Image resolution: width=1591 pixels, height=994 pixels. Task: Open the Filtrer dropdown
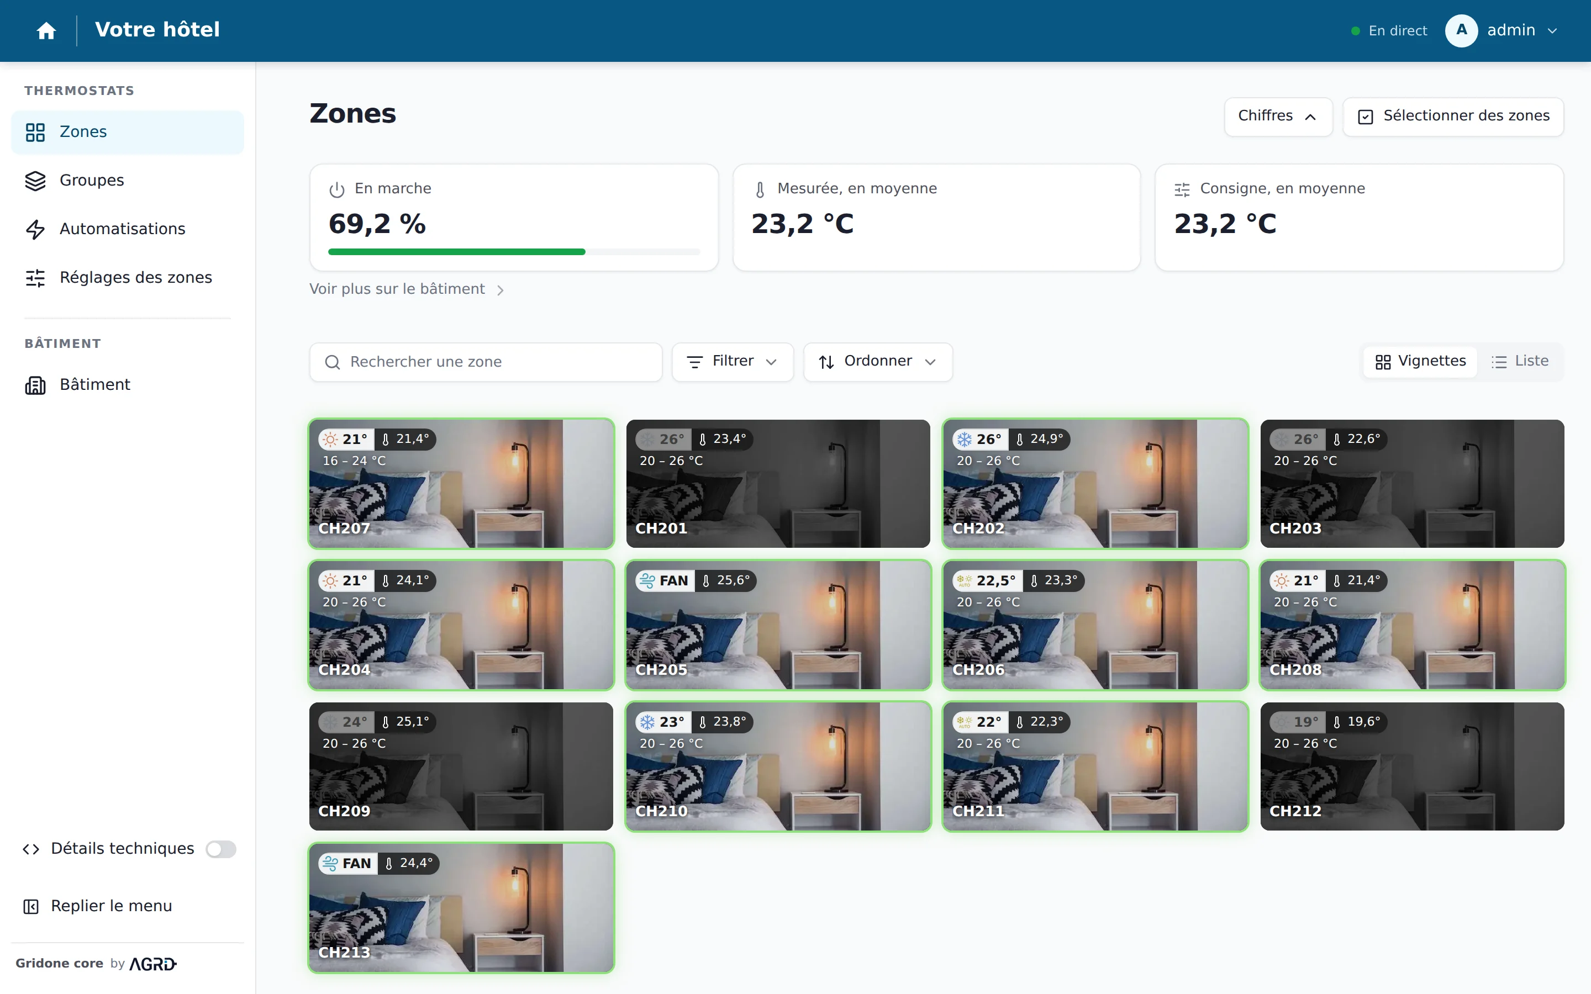click(x=733, y=362)
